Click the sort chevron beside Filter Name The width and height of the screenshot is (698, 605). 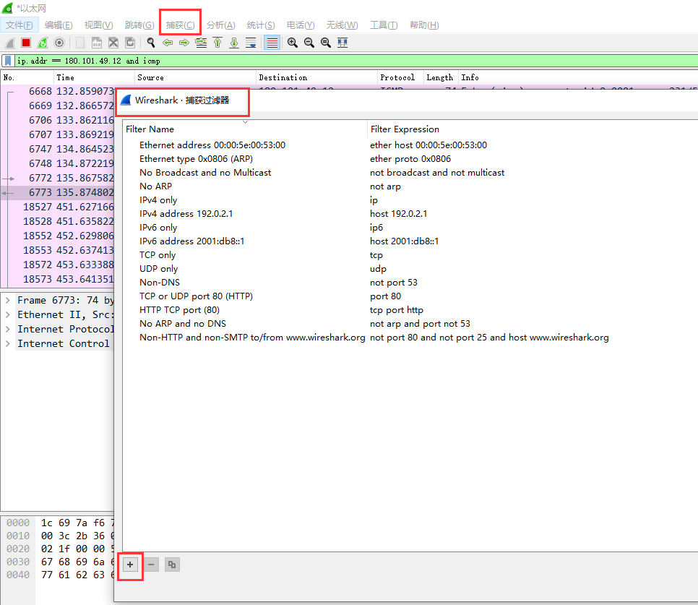click(245, 121)
